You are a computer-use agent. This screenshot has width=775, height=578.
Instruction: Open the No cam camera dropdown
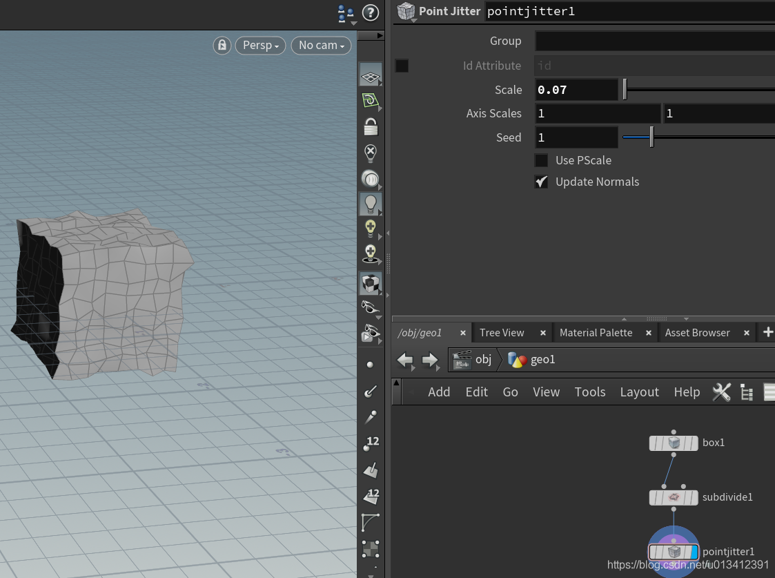[x=322, y=46]
